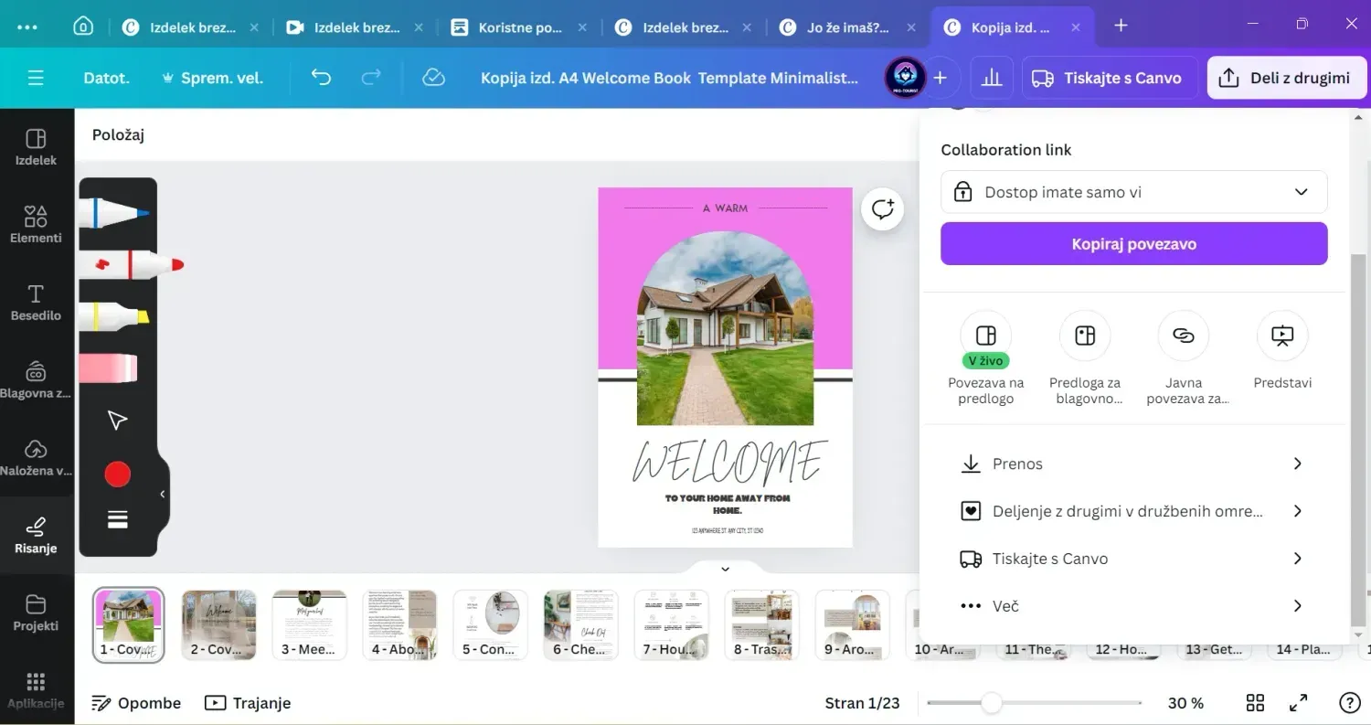Open the Datot. file menu
1371x725 pixels.
pyautogui.click(x=107, y=78)
